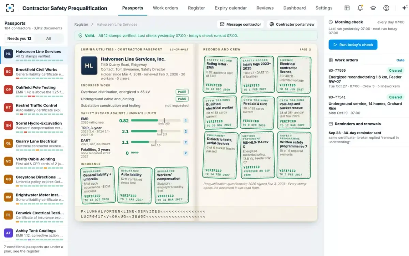Screen dimensions: 409x256
Task: Open the layout panel icon in the header
Action: pyautogui.click(x=347, y=8)
